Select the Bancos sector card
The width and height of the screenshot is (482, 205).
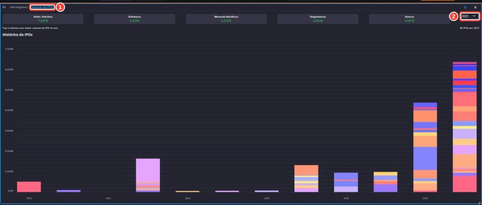pos(409,19)
